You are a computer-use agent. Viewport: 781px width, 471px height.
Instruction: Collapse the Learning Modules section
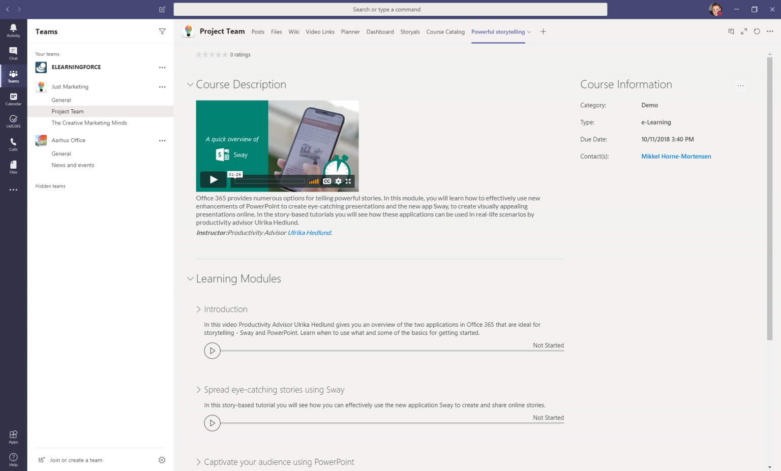tap(190, 278)
